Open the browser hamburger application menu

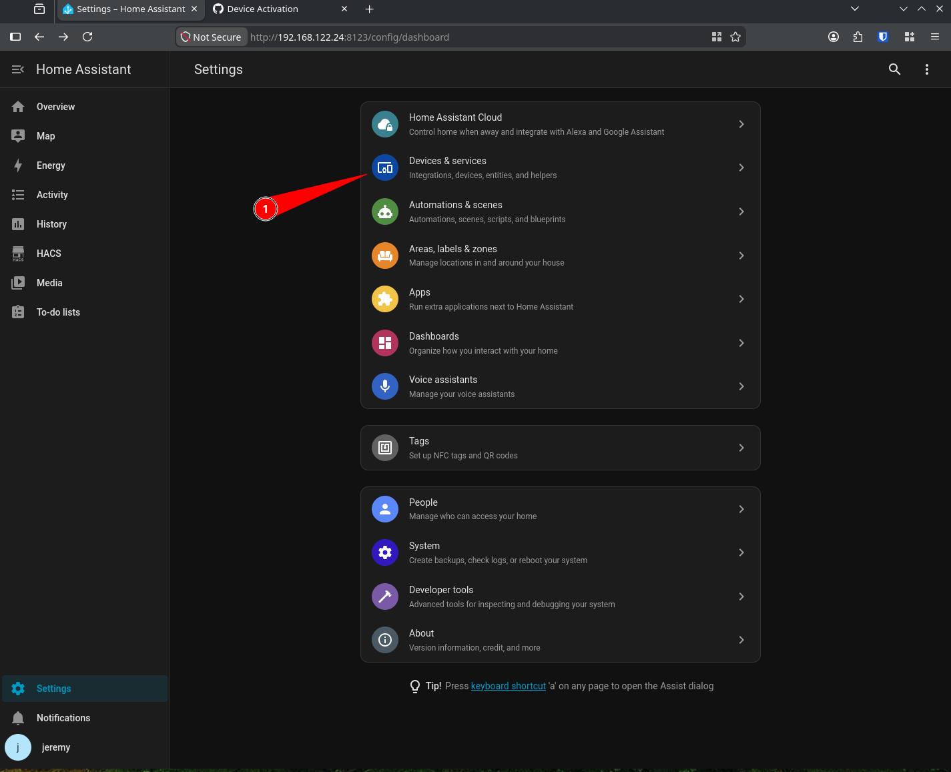point(935,37)
